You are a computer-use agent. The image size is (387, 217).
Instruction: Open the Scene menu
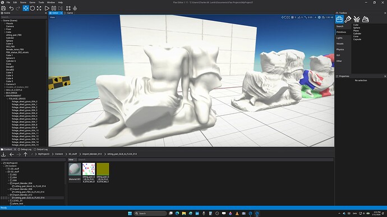point(23,2)
